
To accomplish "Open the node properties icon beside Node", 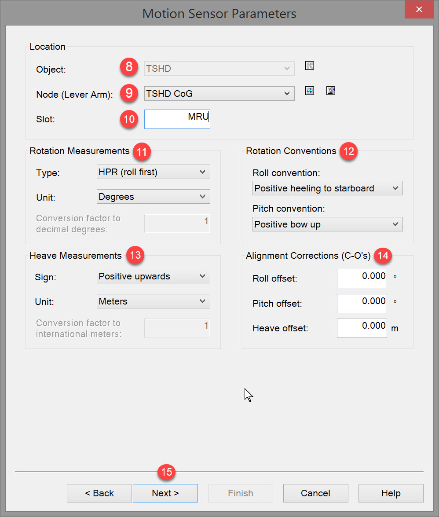I will (331, 91).
